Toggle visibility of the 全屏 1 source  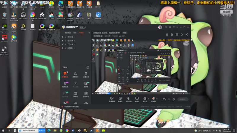(x=63, y=44)
